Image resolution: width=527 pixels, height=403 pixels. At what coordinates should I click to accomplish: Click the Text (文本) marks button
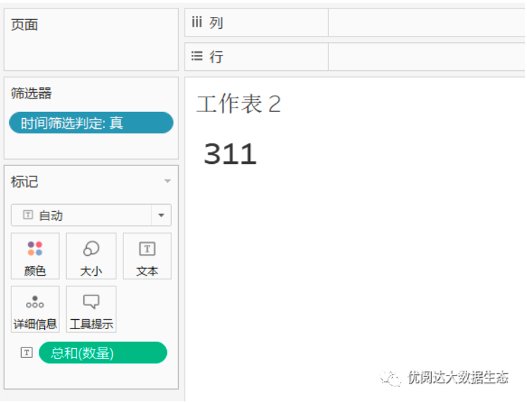pyautogui.click(x=147, y=257)
